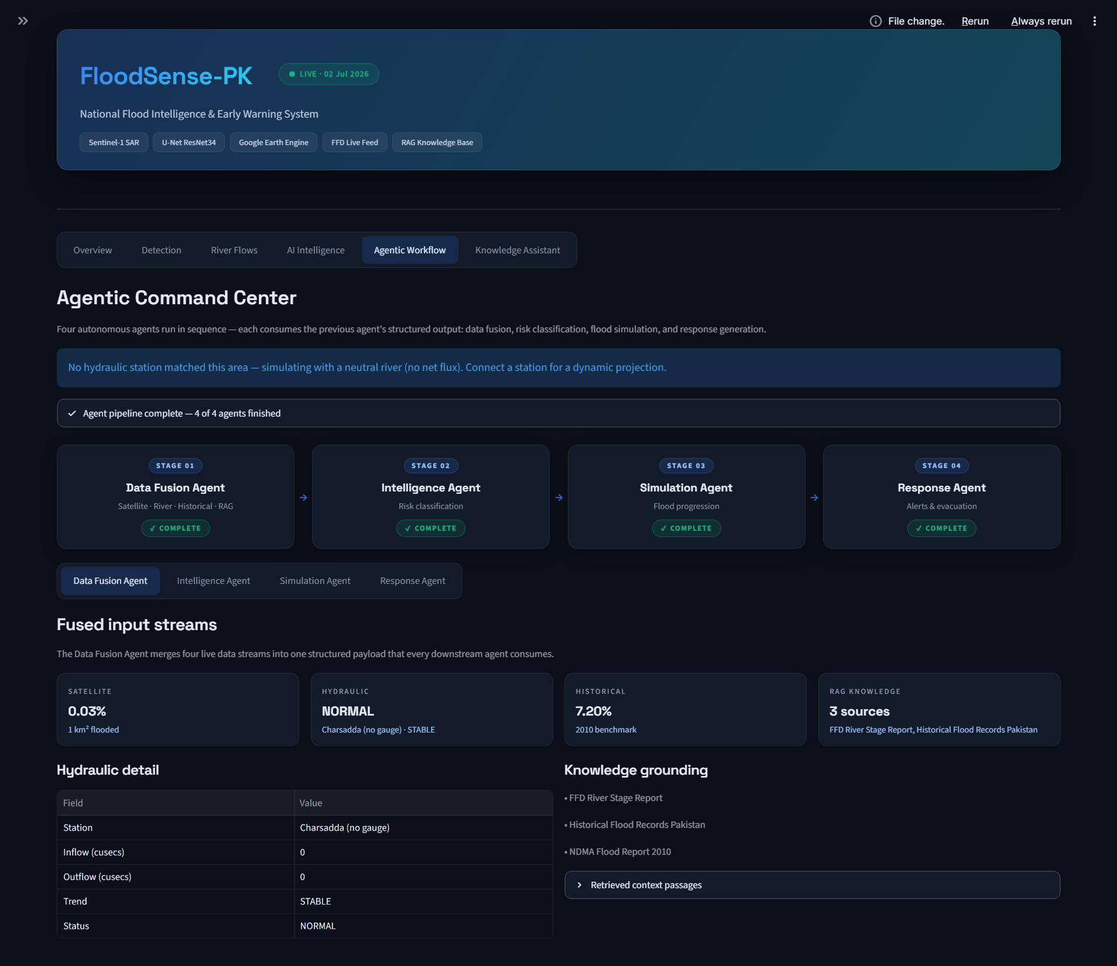Click the checkmark icon on pipeline status
Viewport: 1117px width, 966px height.
click(x=72, y=413)
